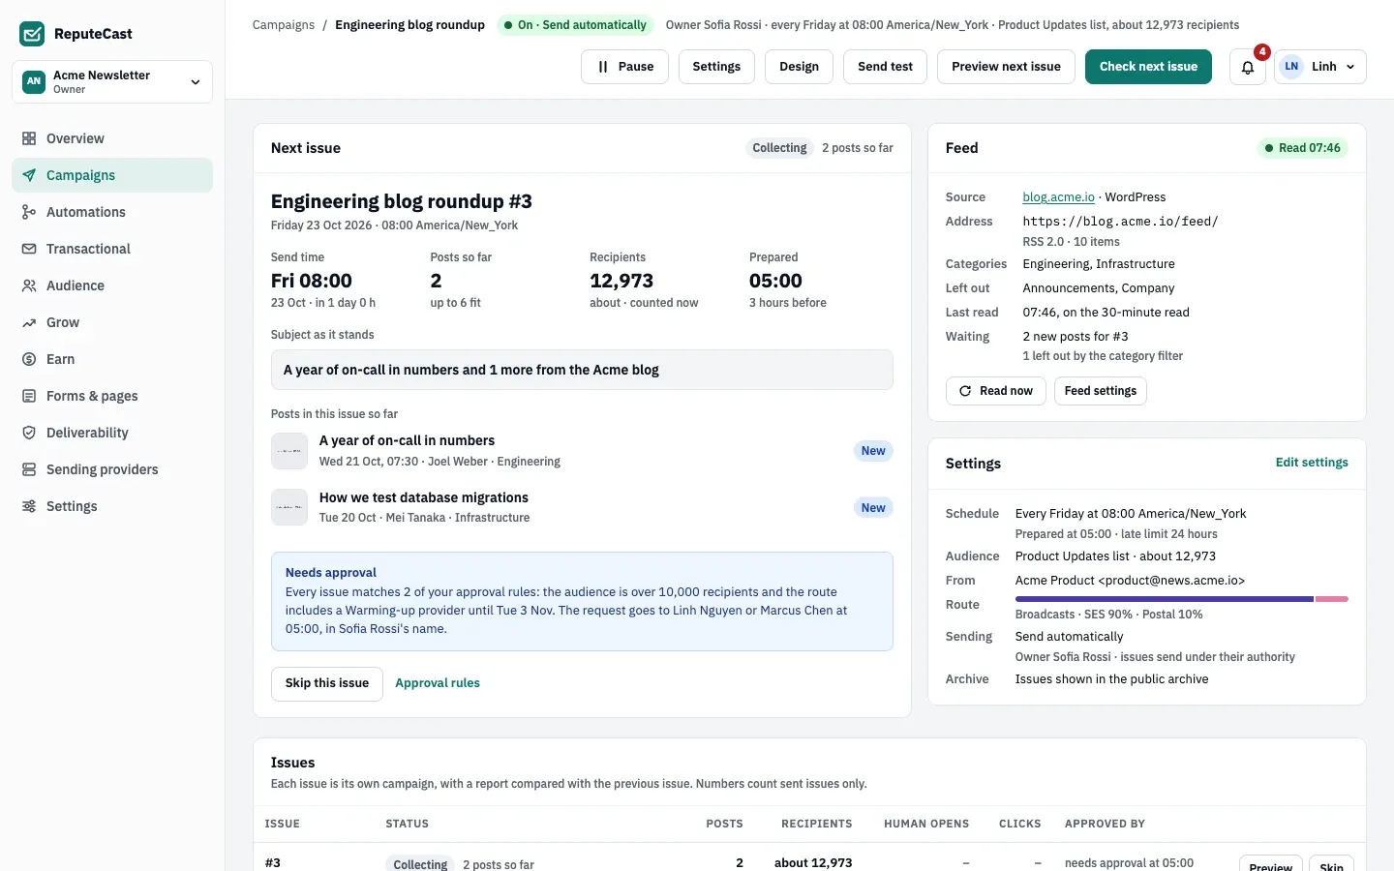Expand the Acme Newsletter workspace switcher
This screenshot has height=871, width=1394.
[112, 81]
